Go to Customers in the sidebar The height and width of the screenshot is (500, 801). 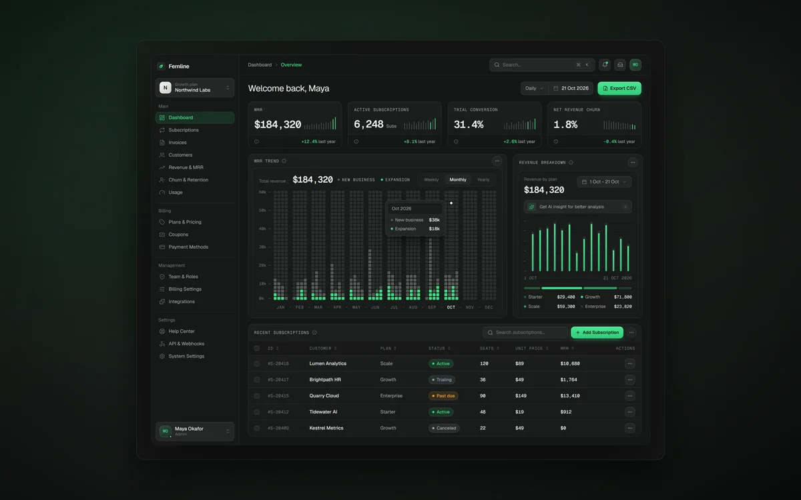195,155
